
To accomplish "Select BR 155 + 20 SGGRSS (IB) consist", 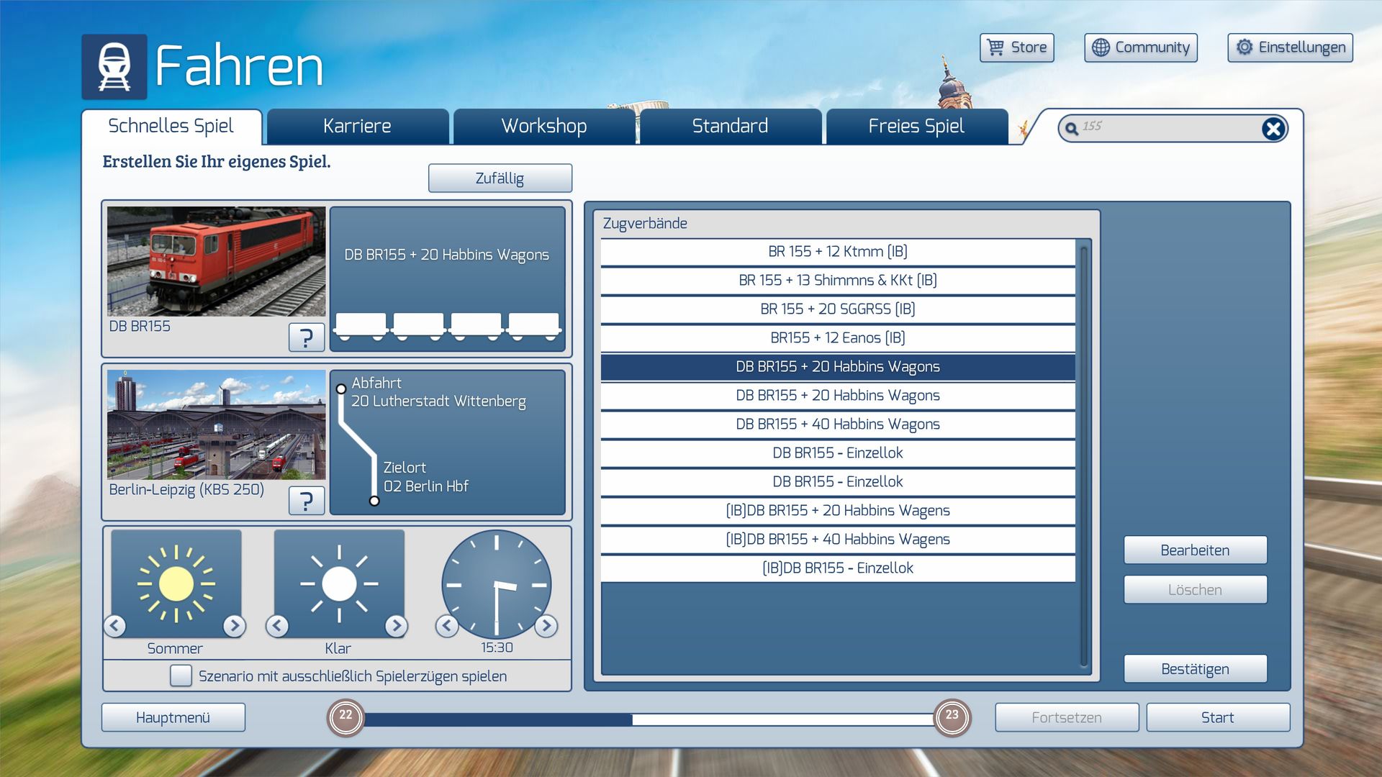I will (837, 309).
